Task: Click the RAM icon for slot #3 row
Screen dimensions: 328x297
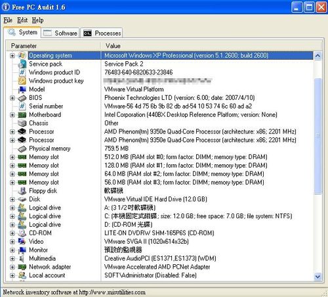Action: [x=22, y=182]
